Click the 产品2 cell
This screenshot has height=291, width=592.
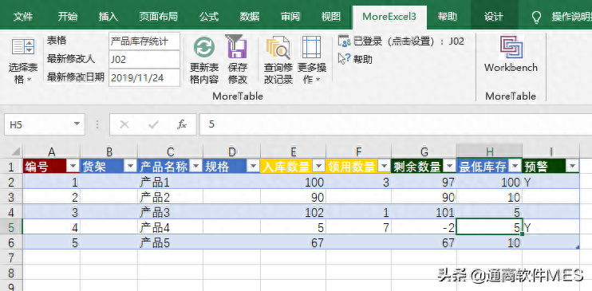(x=170, y=197)
